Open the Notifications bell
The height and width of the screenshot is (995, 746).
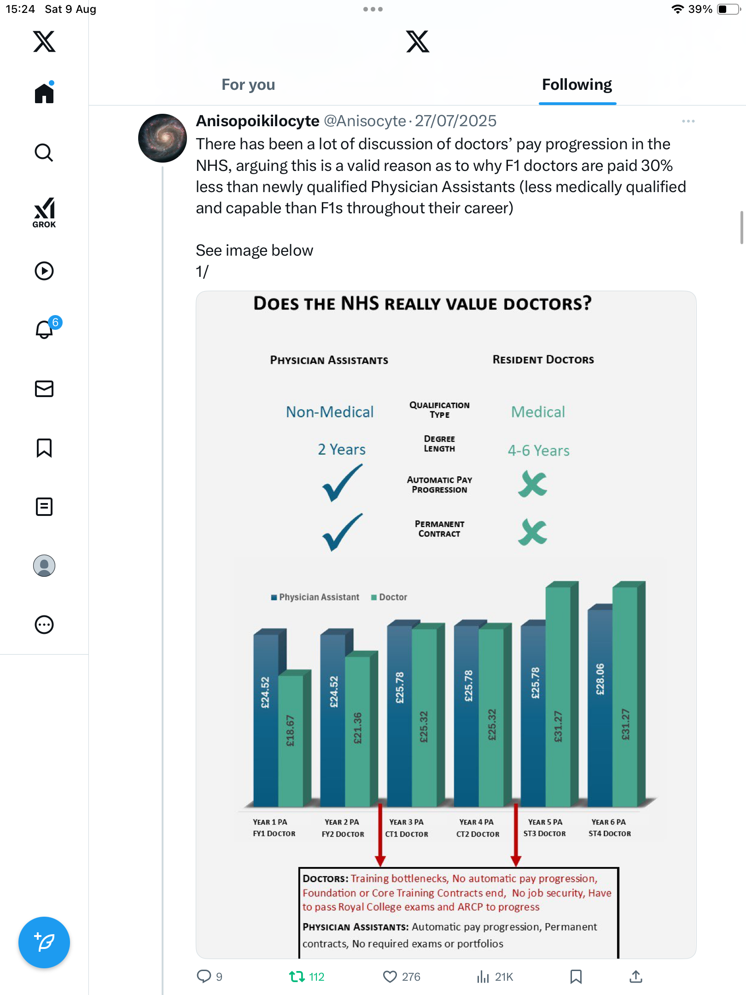pos(45,329)
